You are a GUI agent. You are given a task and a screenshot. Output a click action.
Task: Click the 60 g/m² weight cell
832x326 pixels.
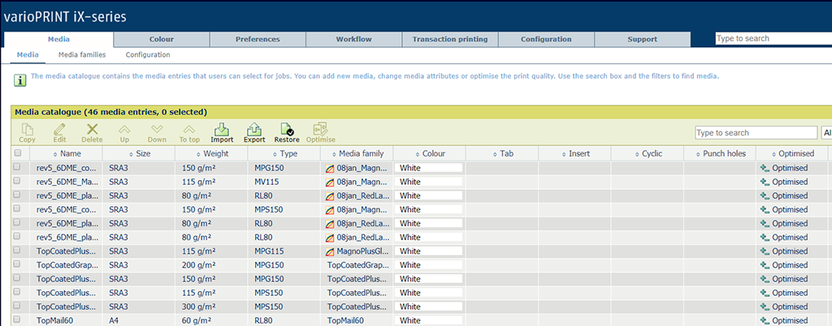(197, 320)
